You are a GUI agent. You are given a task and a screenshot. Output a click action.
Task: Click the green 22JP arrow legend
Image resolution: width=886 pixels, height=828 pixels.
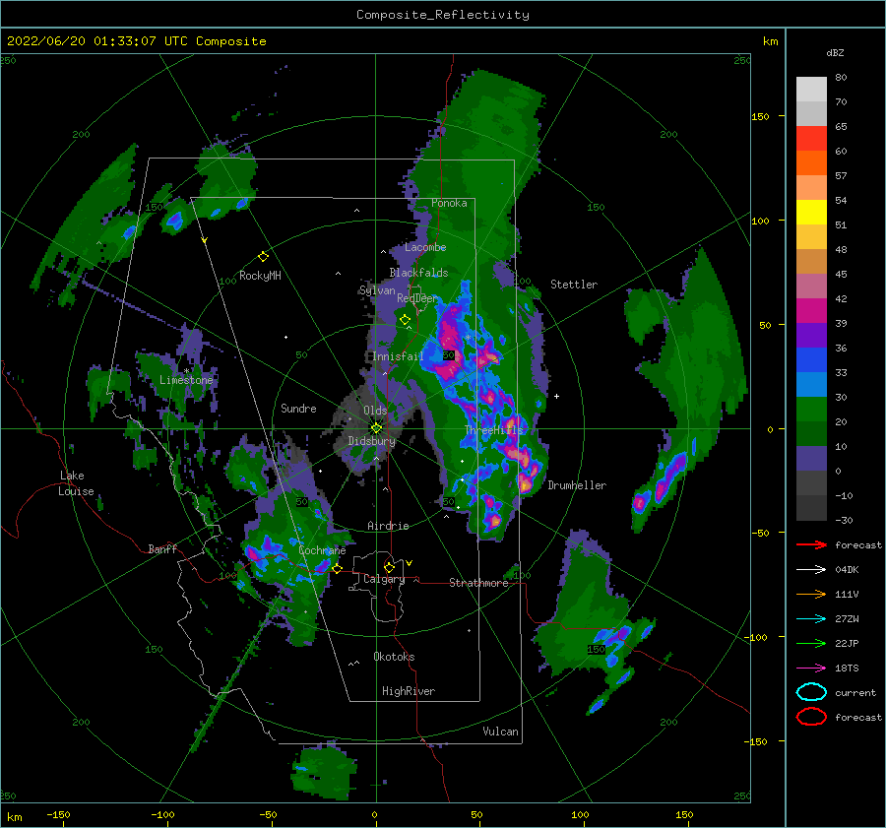tap(811, 643)
